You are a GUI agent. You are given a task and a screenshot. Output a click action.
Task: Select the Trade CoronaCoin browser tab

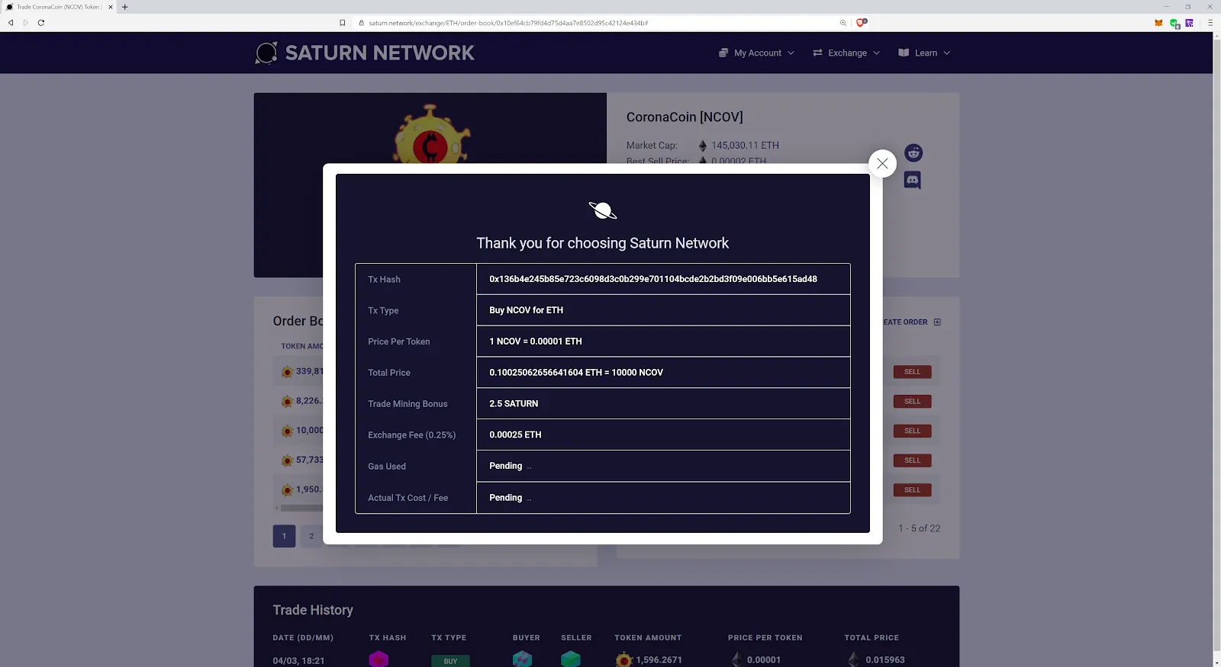click(x=58, y=7)
